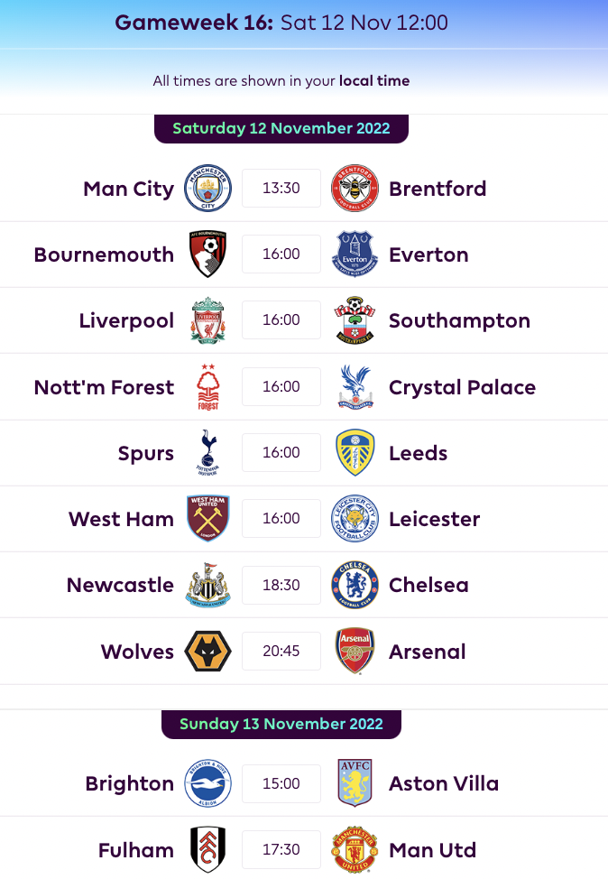The height and width of the screenshot is (879, 608).
Task: Click the Saturday 12 November 2022 header pill
Action: tap(281, 128)
